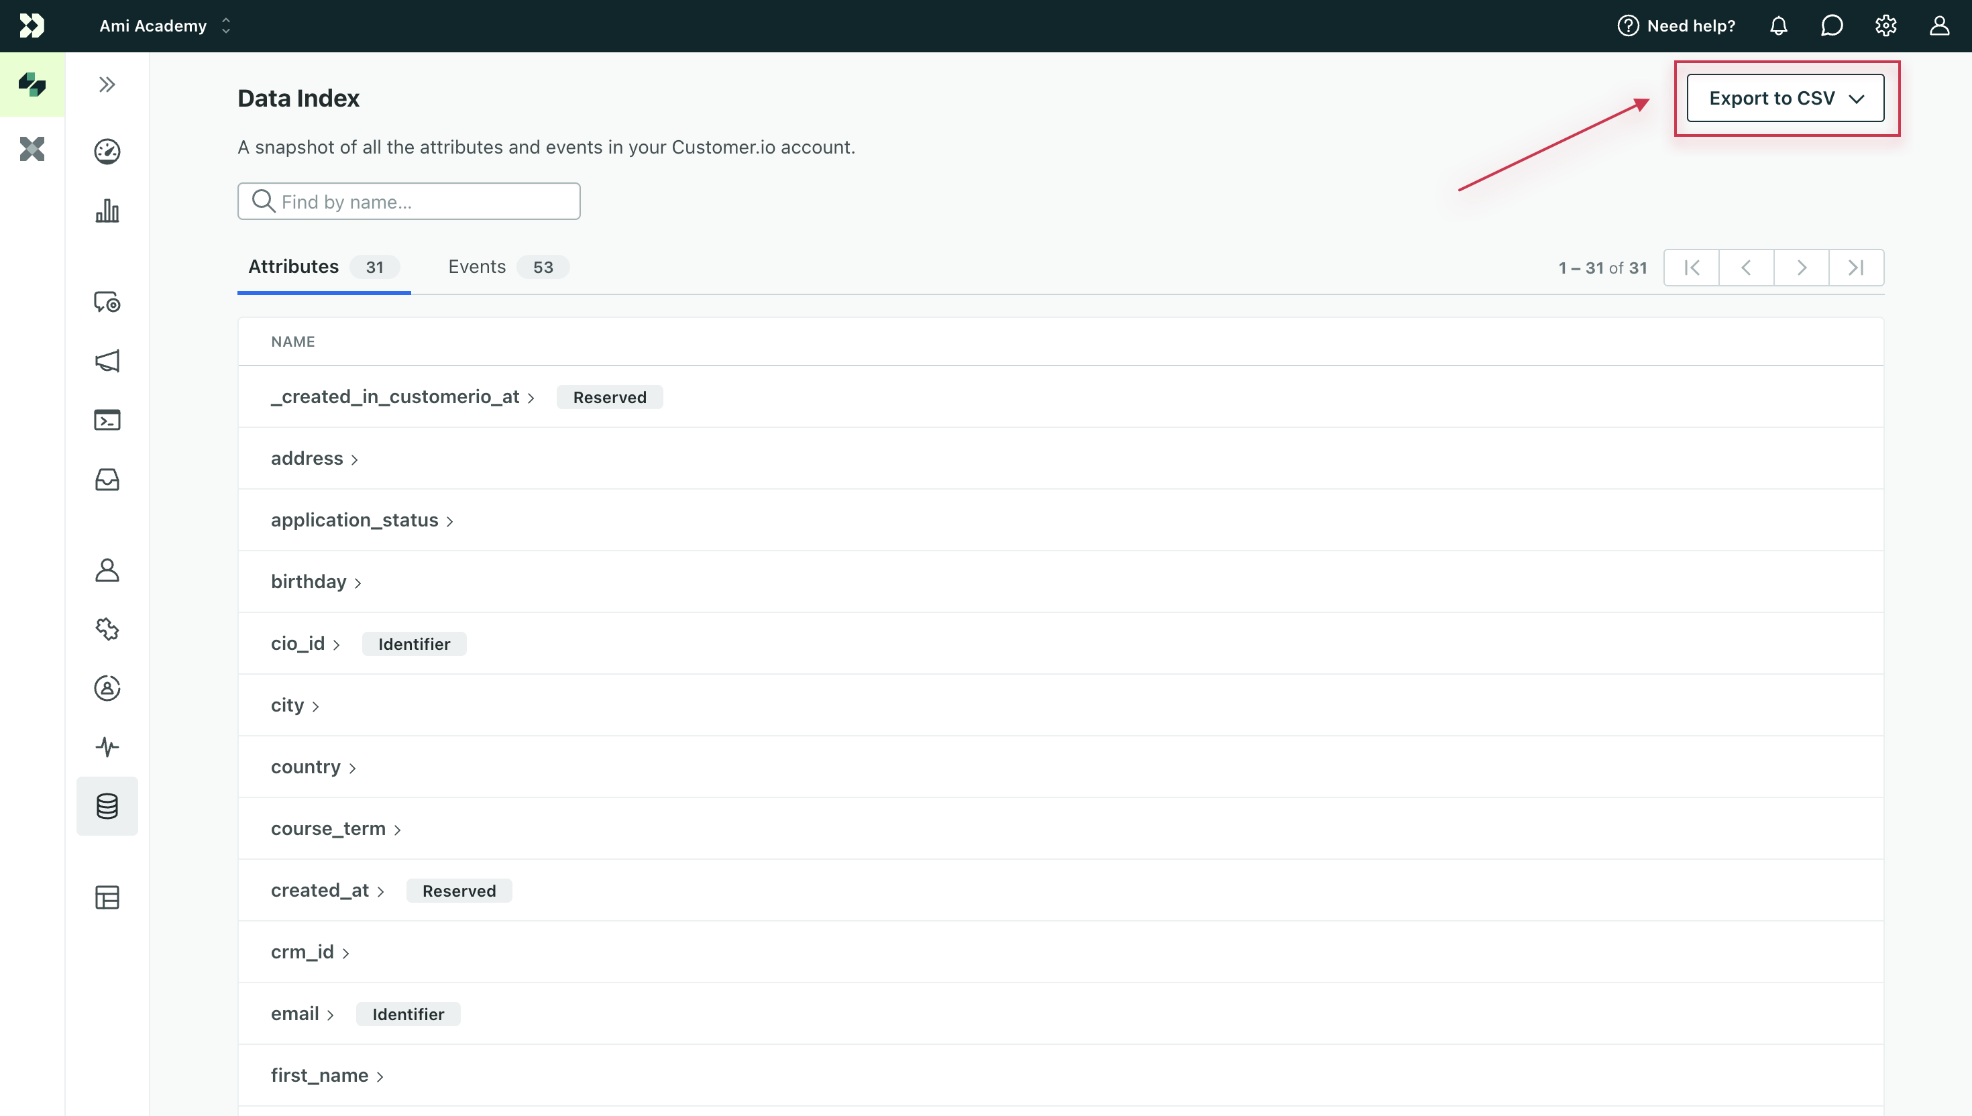The image size is (1972, 1116).
Task: Open the Need help menu
Action: pyautogui.click(x=1676, y=25)
